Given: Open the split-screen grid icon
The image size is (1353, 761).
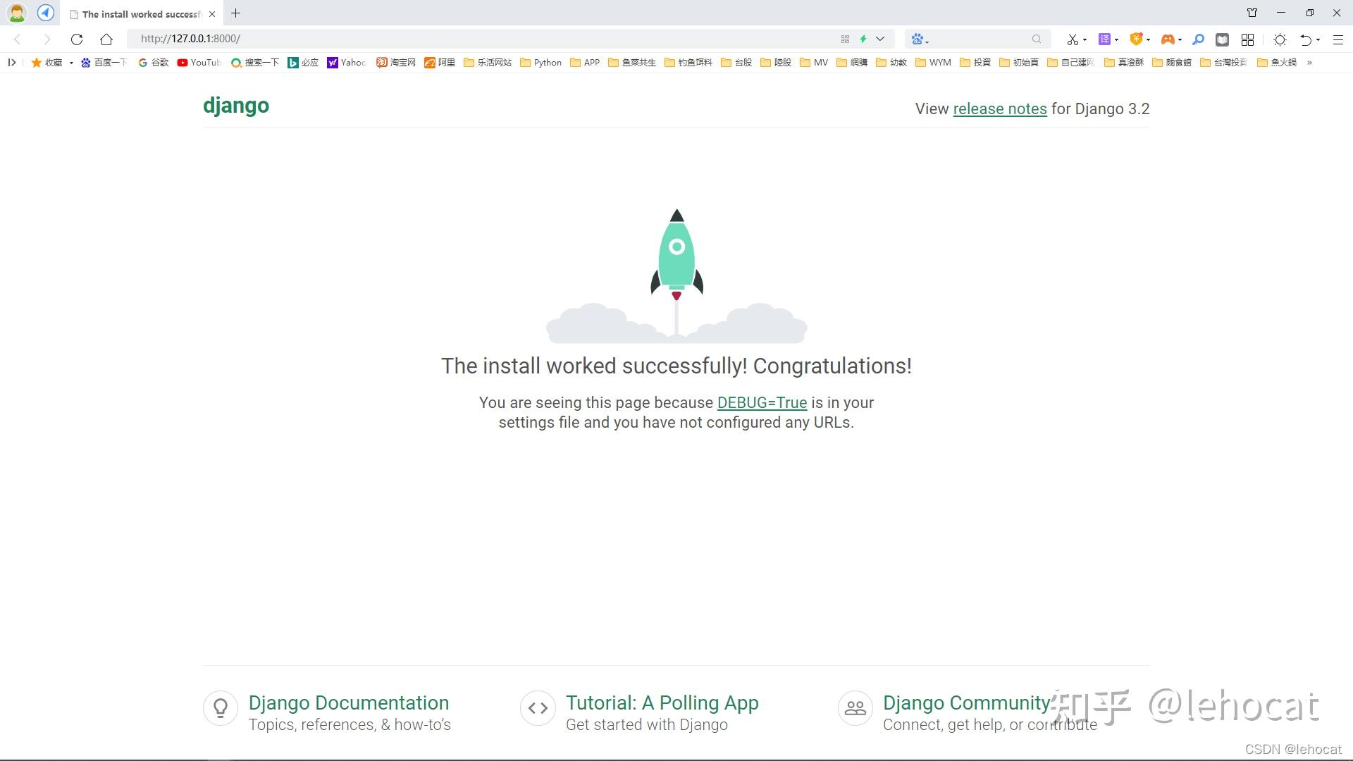Looking at the screenshot, I should [x=1248, y=39].
